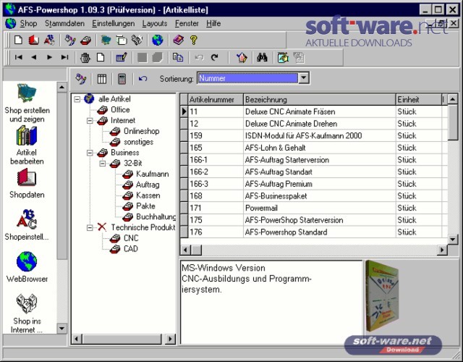Collapse the Internet tree node

90,121
